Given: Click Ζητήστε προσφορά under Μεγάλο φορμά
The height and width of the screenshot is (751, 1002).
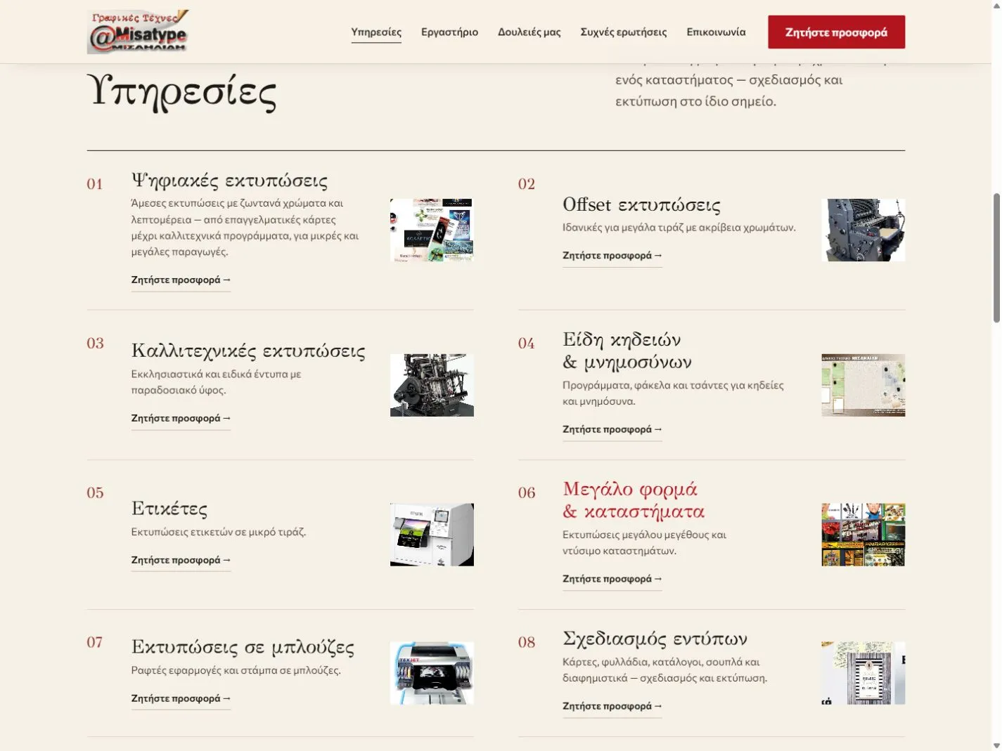Looking at the screenshot, I should click(x=612, y=579).
